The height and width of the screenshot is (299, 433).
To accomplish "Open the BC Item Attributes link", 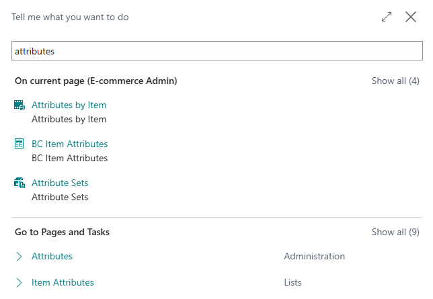I will click(x=70, y=144).
